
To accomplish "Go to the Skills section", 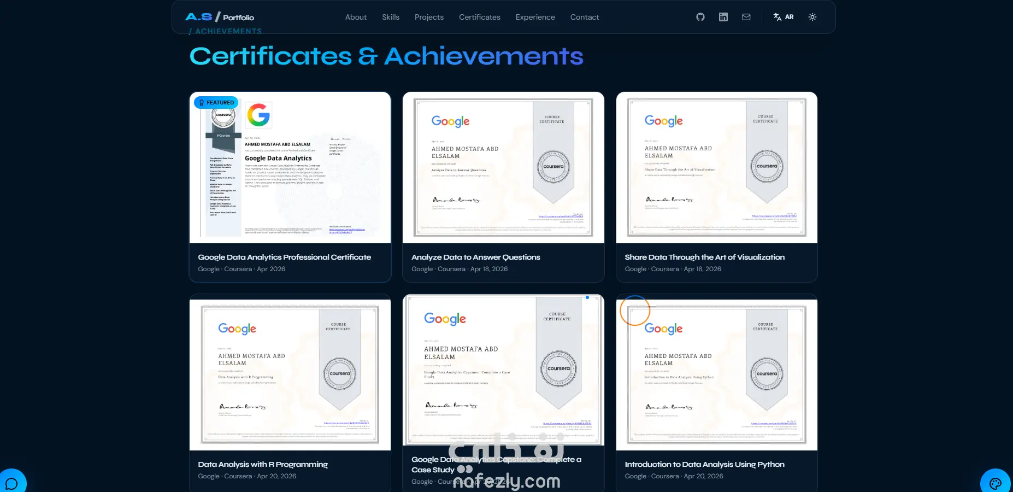I will click(x=391, y=17).
